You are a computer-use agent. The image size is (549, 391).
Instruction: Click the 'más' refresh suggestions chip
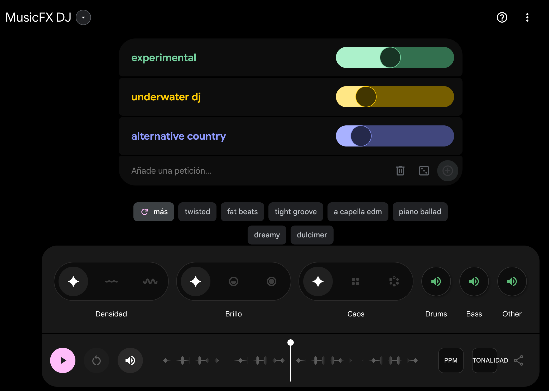tap(154, 212)
